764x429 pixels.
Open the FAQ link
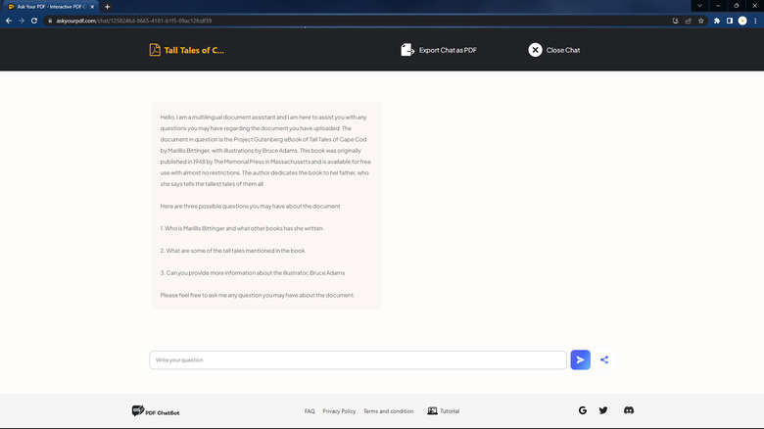(310, 411)
